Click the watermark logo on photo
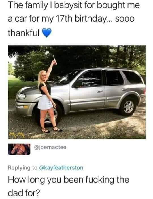Viewport: 153px width, 199px height. tap(16, 135)
